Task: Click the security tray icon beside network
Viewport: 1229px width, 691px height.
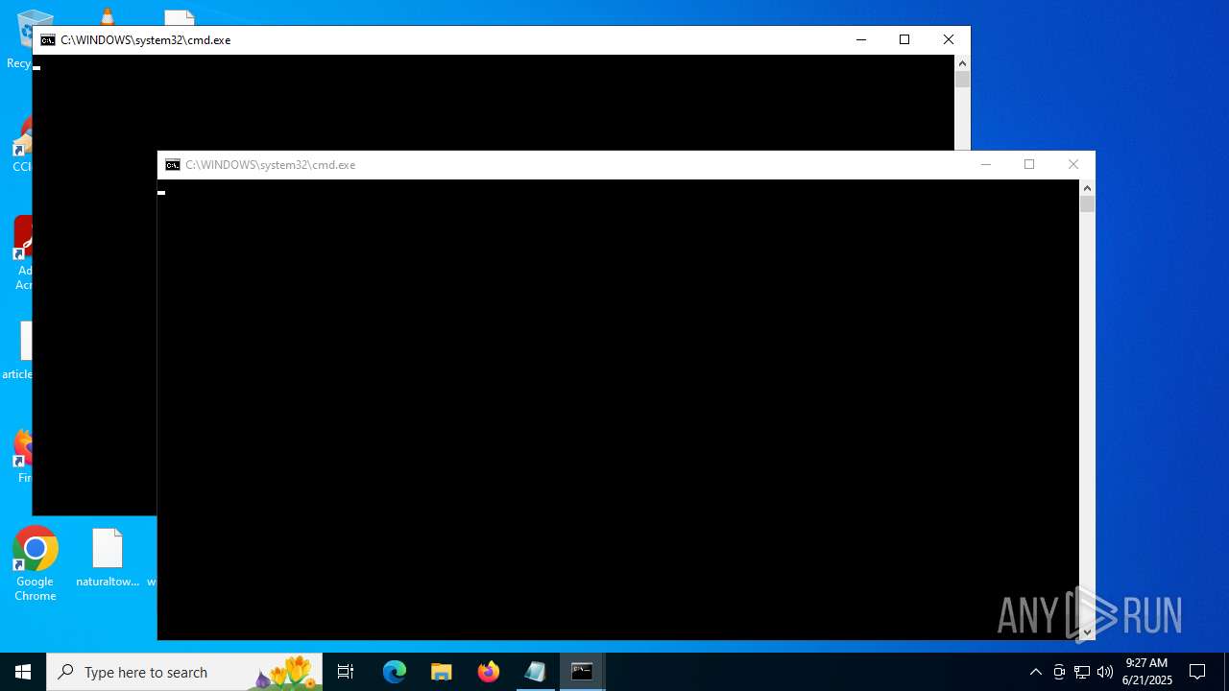Action: point(1059,672)
